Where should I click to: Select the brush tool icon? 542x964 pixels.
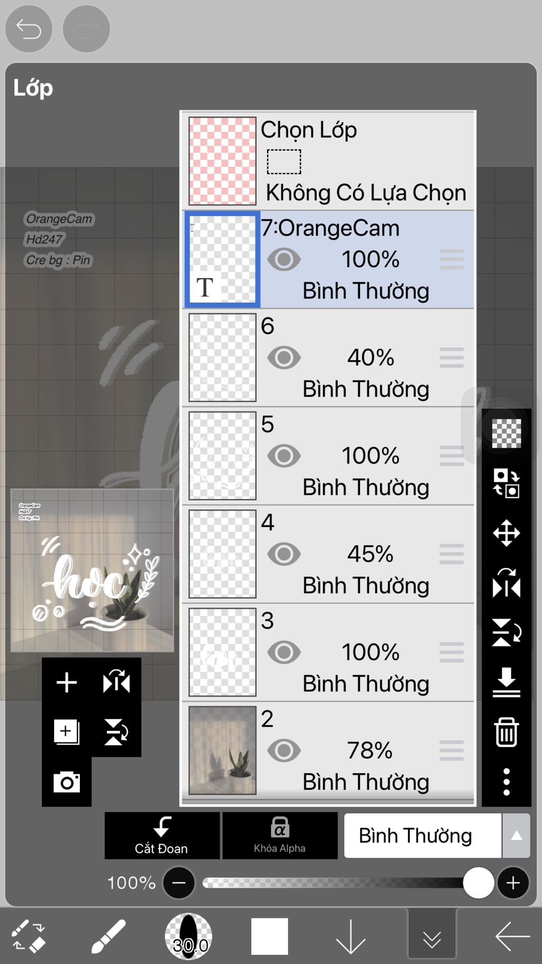coord(109,936)
